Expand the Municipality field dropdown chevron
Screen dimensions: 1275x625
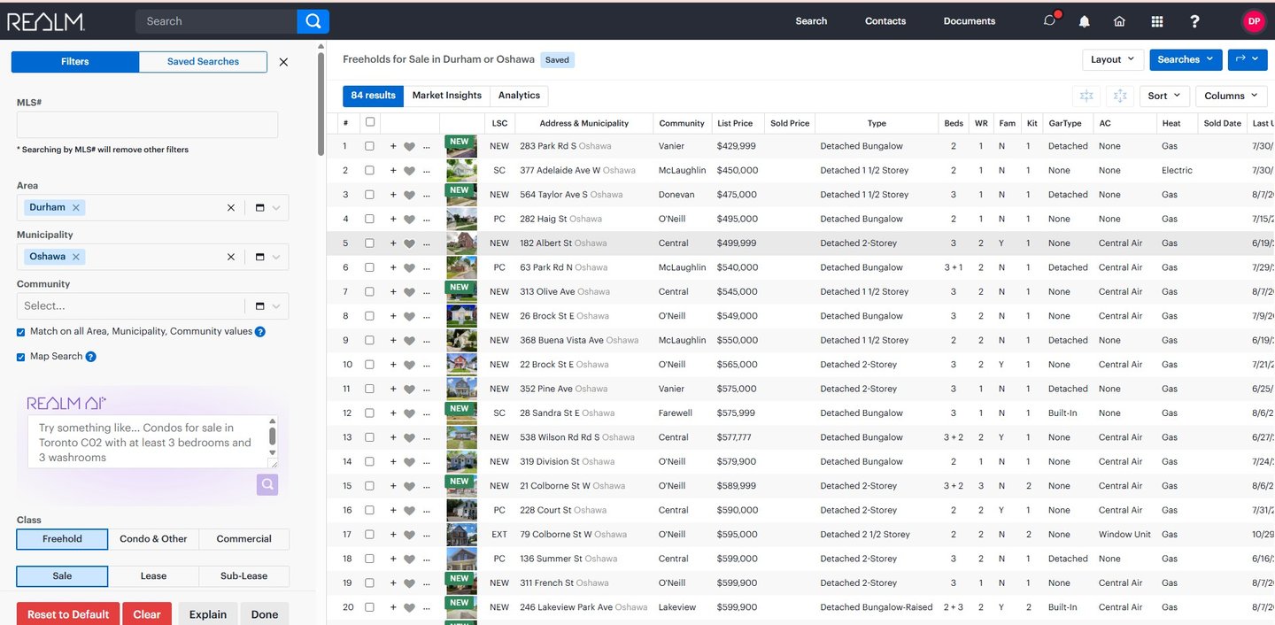tap(276, 257)
